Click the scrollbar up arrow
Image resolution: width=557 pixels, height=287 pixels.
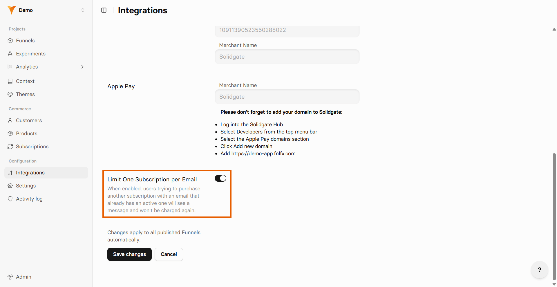pos(554,29)
